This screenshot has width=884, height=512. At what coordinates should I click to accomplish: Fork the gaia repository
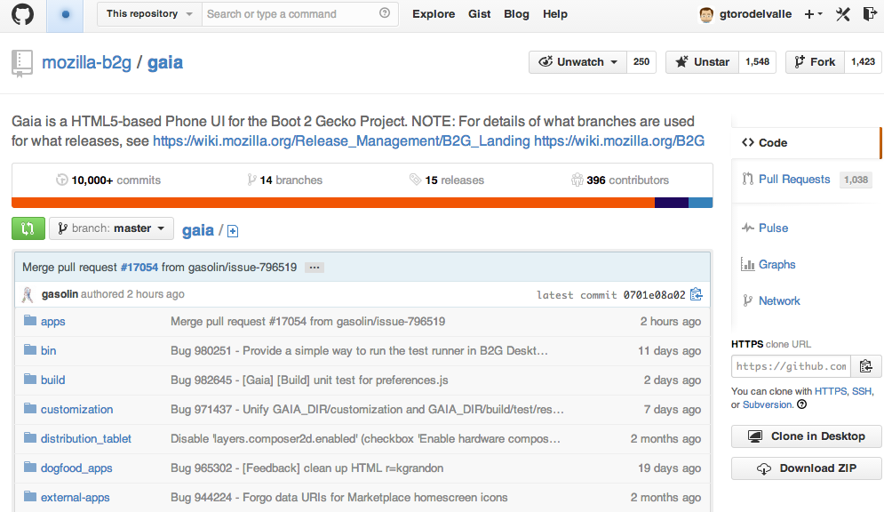(815, 62)
